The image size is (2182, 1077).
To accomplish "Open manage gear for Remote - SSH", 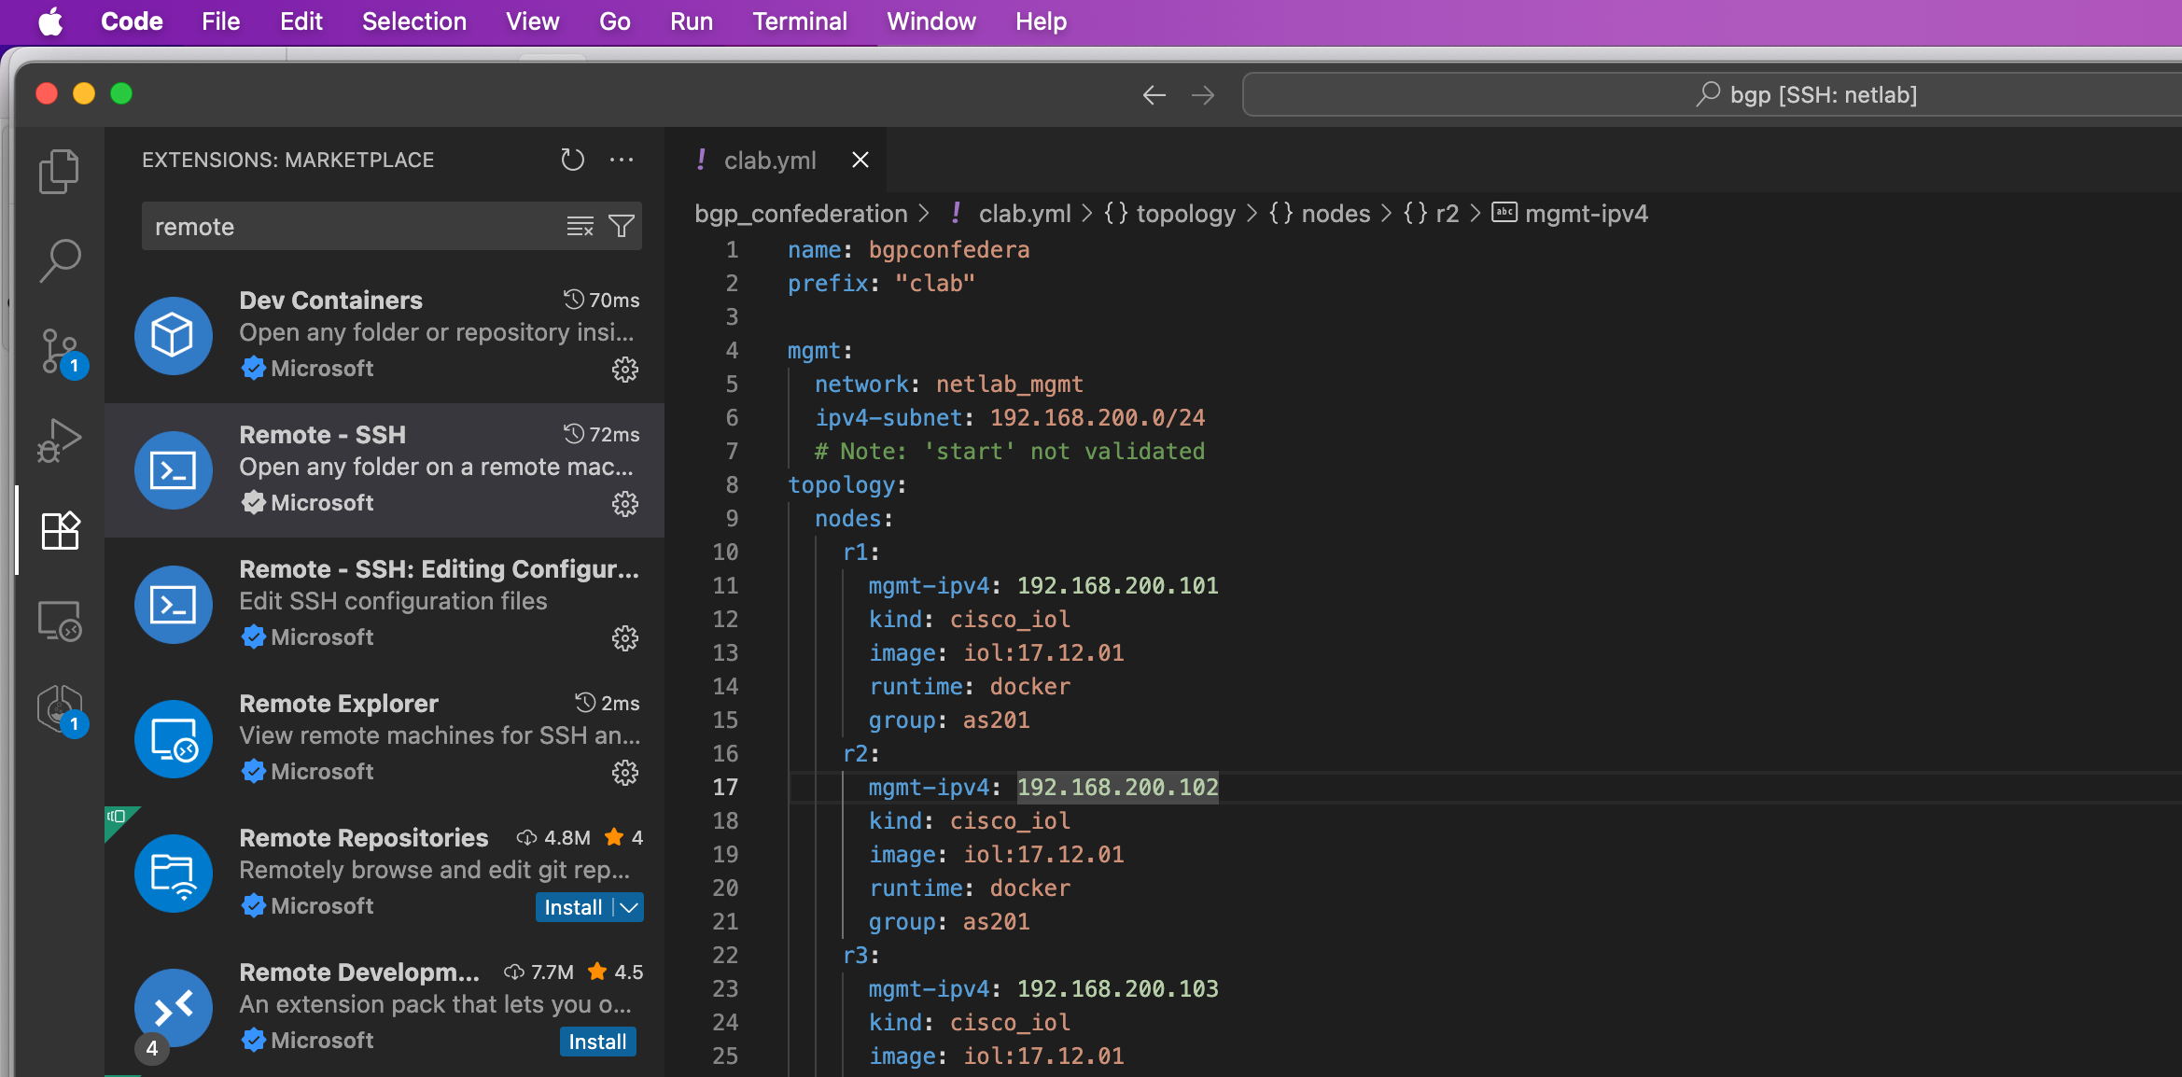I will click(624, 504).
